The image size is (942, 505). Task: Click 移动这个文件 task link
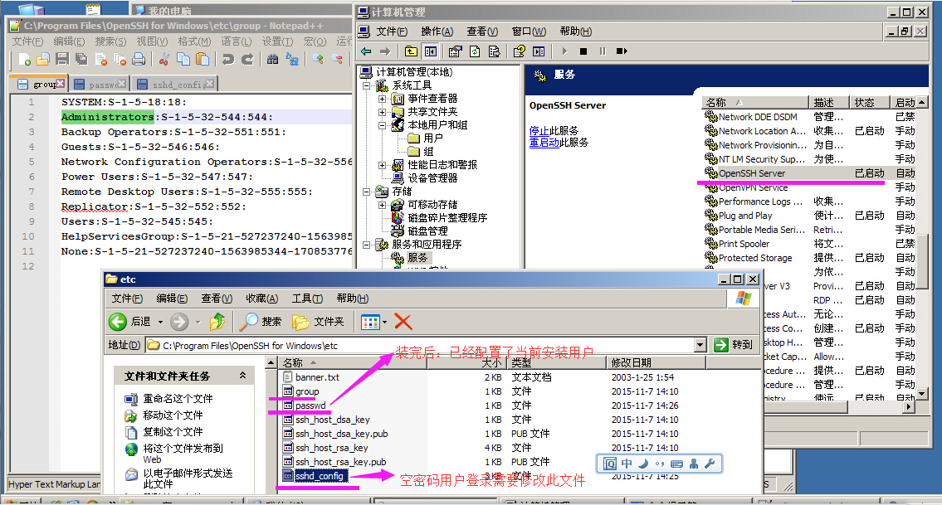coord(173,415)
